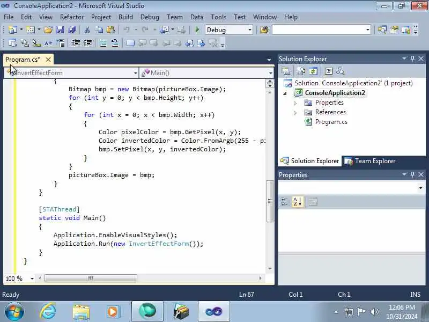The height and width of the screenshot is (322, 429).
Task: Pin toggle for the Solution Explorer panel
Action: point(412,58)
